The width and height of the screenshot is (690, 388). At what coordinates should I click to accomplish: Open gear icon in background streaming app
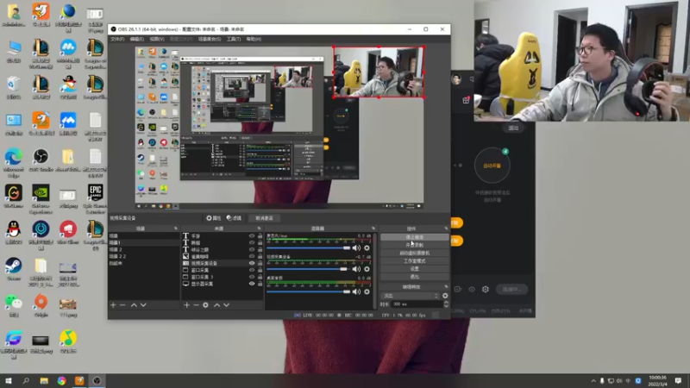(486, 289)
